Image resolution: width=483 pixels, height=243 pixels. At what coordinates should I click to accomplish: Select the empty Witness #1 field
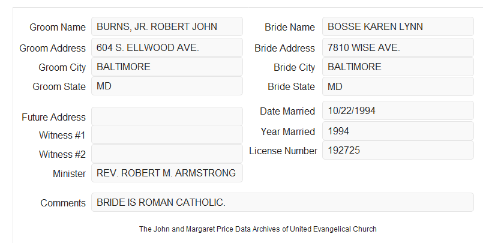(167, 134)
